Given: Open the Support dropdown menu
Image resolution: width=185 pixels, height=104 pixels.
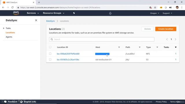Looking at the screenshot, I should (167, 13).
